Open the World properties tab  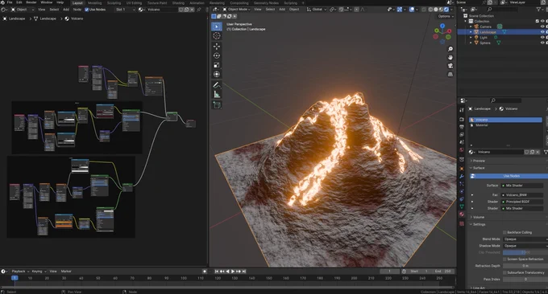[x=462, y=149]
